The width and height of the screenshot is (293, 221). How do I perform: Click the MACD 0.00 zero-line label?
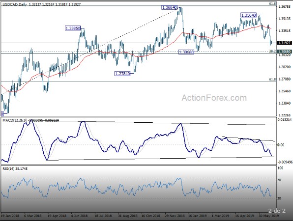(x=281, y=145)
